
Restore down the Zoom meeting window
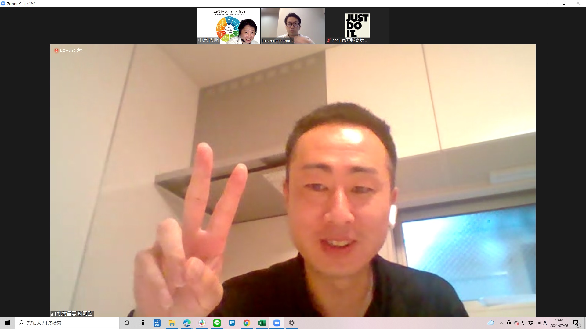564,3
